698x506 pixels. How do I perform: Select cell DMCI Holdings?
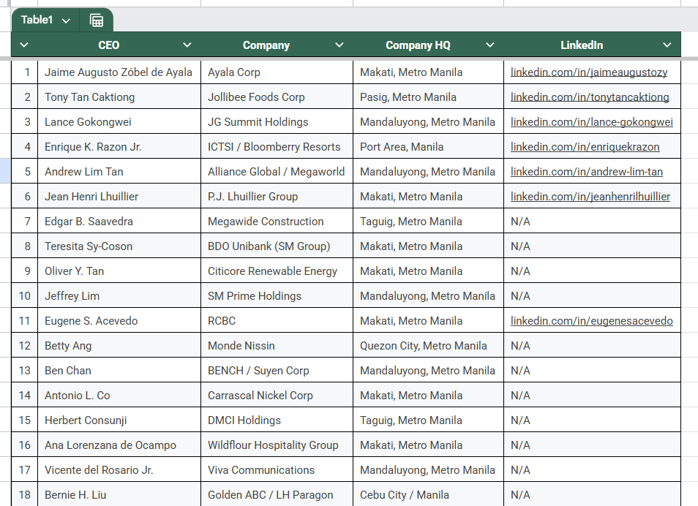pos(277,420)
